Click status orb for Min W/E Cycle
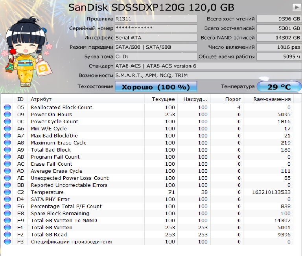 pos(7,128)
